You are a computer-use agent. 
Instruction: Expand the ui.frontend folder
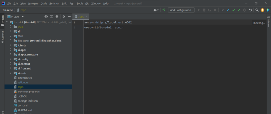(11, 68)
